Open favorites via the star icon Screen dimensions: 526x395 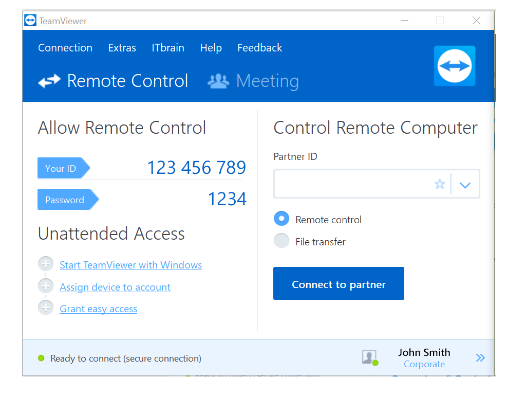(440, 184)
